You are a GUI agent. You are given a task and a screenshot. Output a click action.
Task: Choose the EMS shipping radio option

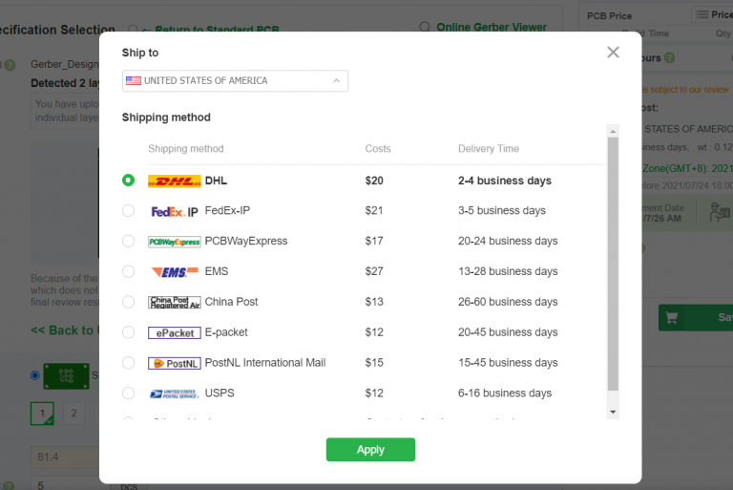pos(128,271)
